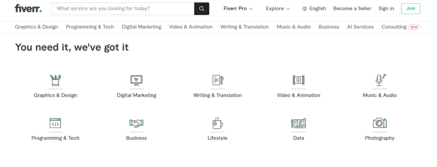Open the Business handshake icon
Viewport: 437px width, 167px height.
(x=136, y=123)
